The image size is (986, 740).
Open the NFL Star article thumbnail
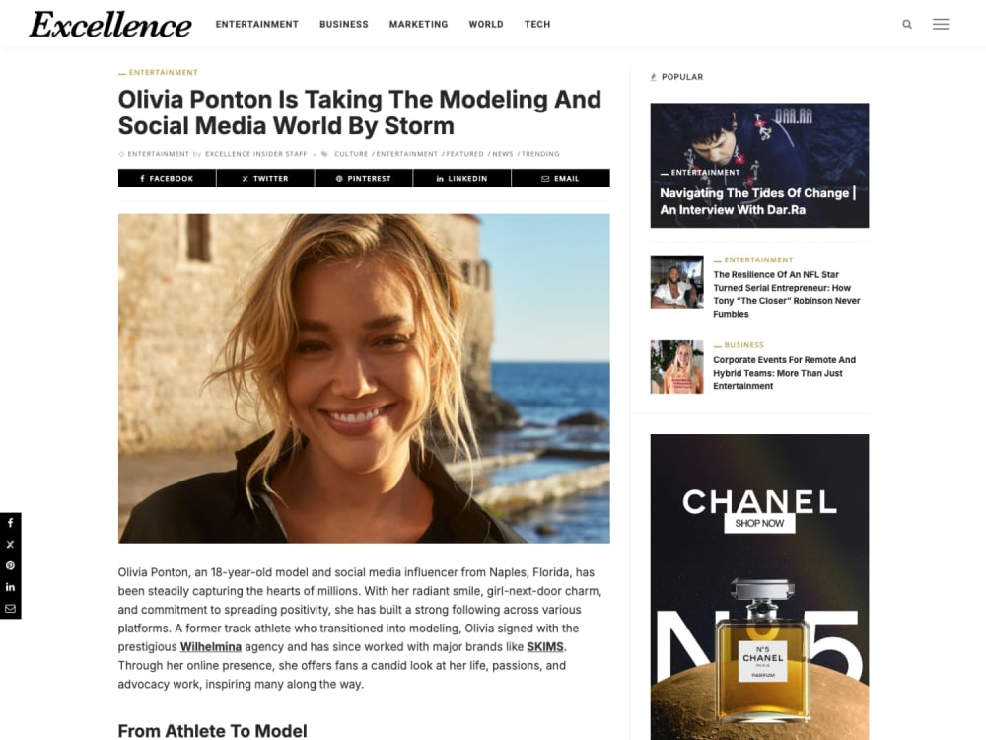(x=676, y=282)
